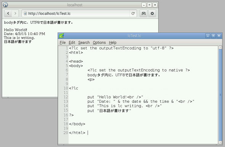Click the lcTest.lc editor title text

[134, 36]
